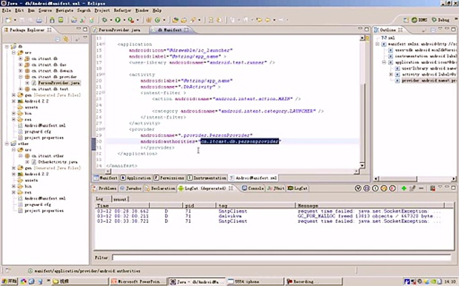Click the Search flashlight icon in toolbar

click(x=193, y=20)
